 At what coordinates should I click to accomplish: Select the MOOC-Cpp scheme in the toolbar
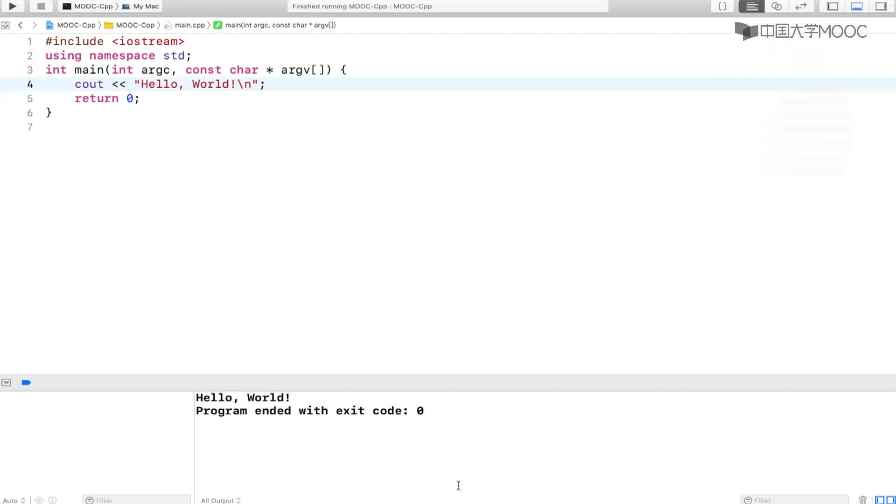tap(88, 6)
